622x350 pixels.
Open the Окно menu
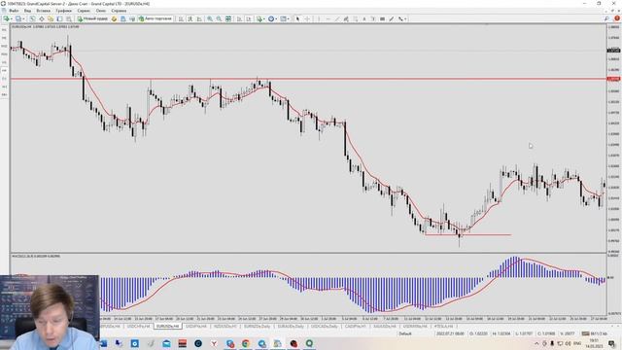101,11
